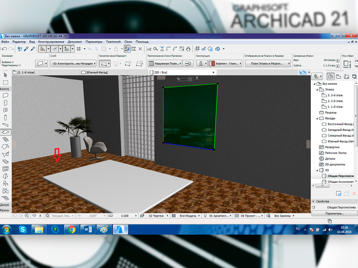Viewport: 358px width, 268px height.
Task: Click the Undo arrow
Action: pos(4,49)
